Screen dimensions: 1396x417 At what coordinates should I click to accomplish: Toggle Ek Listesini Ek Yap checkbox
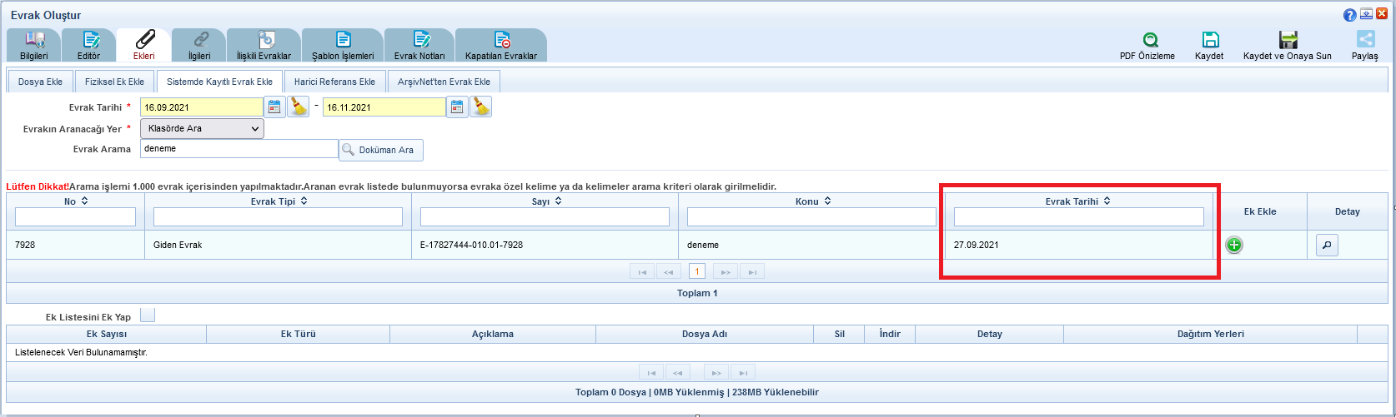[x=148, y=315]
